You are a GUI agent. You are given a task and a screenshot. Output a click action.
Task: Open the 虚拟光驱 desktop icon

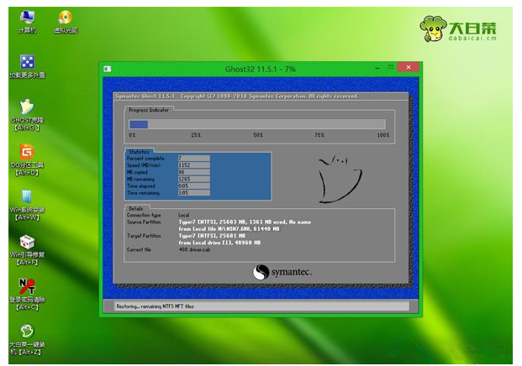tap(66, 18)
